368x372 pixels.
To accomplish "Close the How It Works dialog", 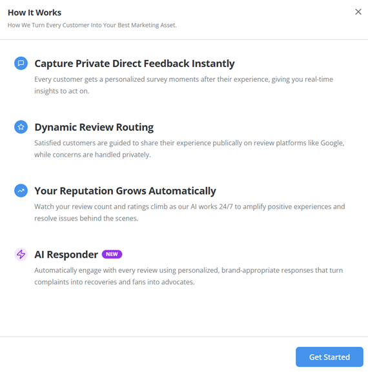I will coord(358,12).
